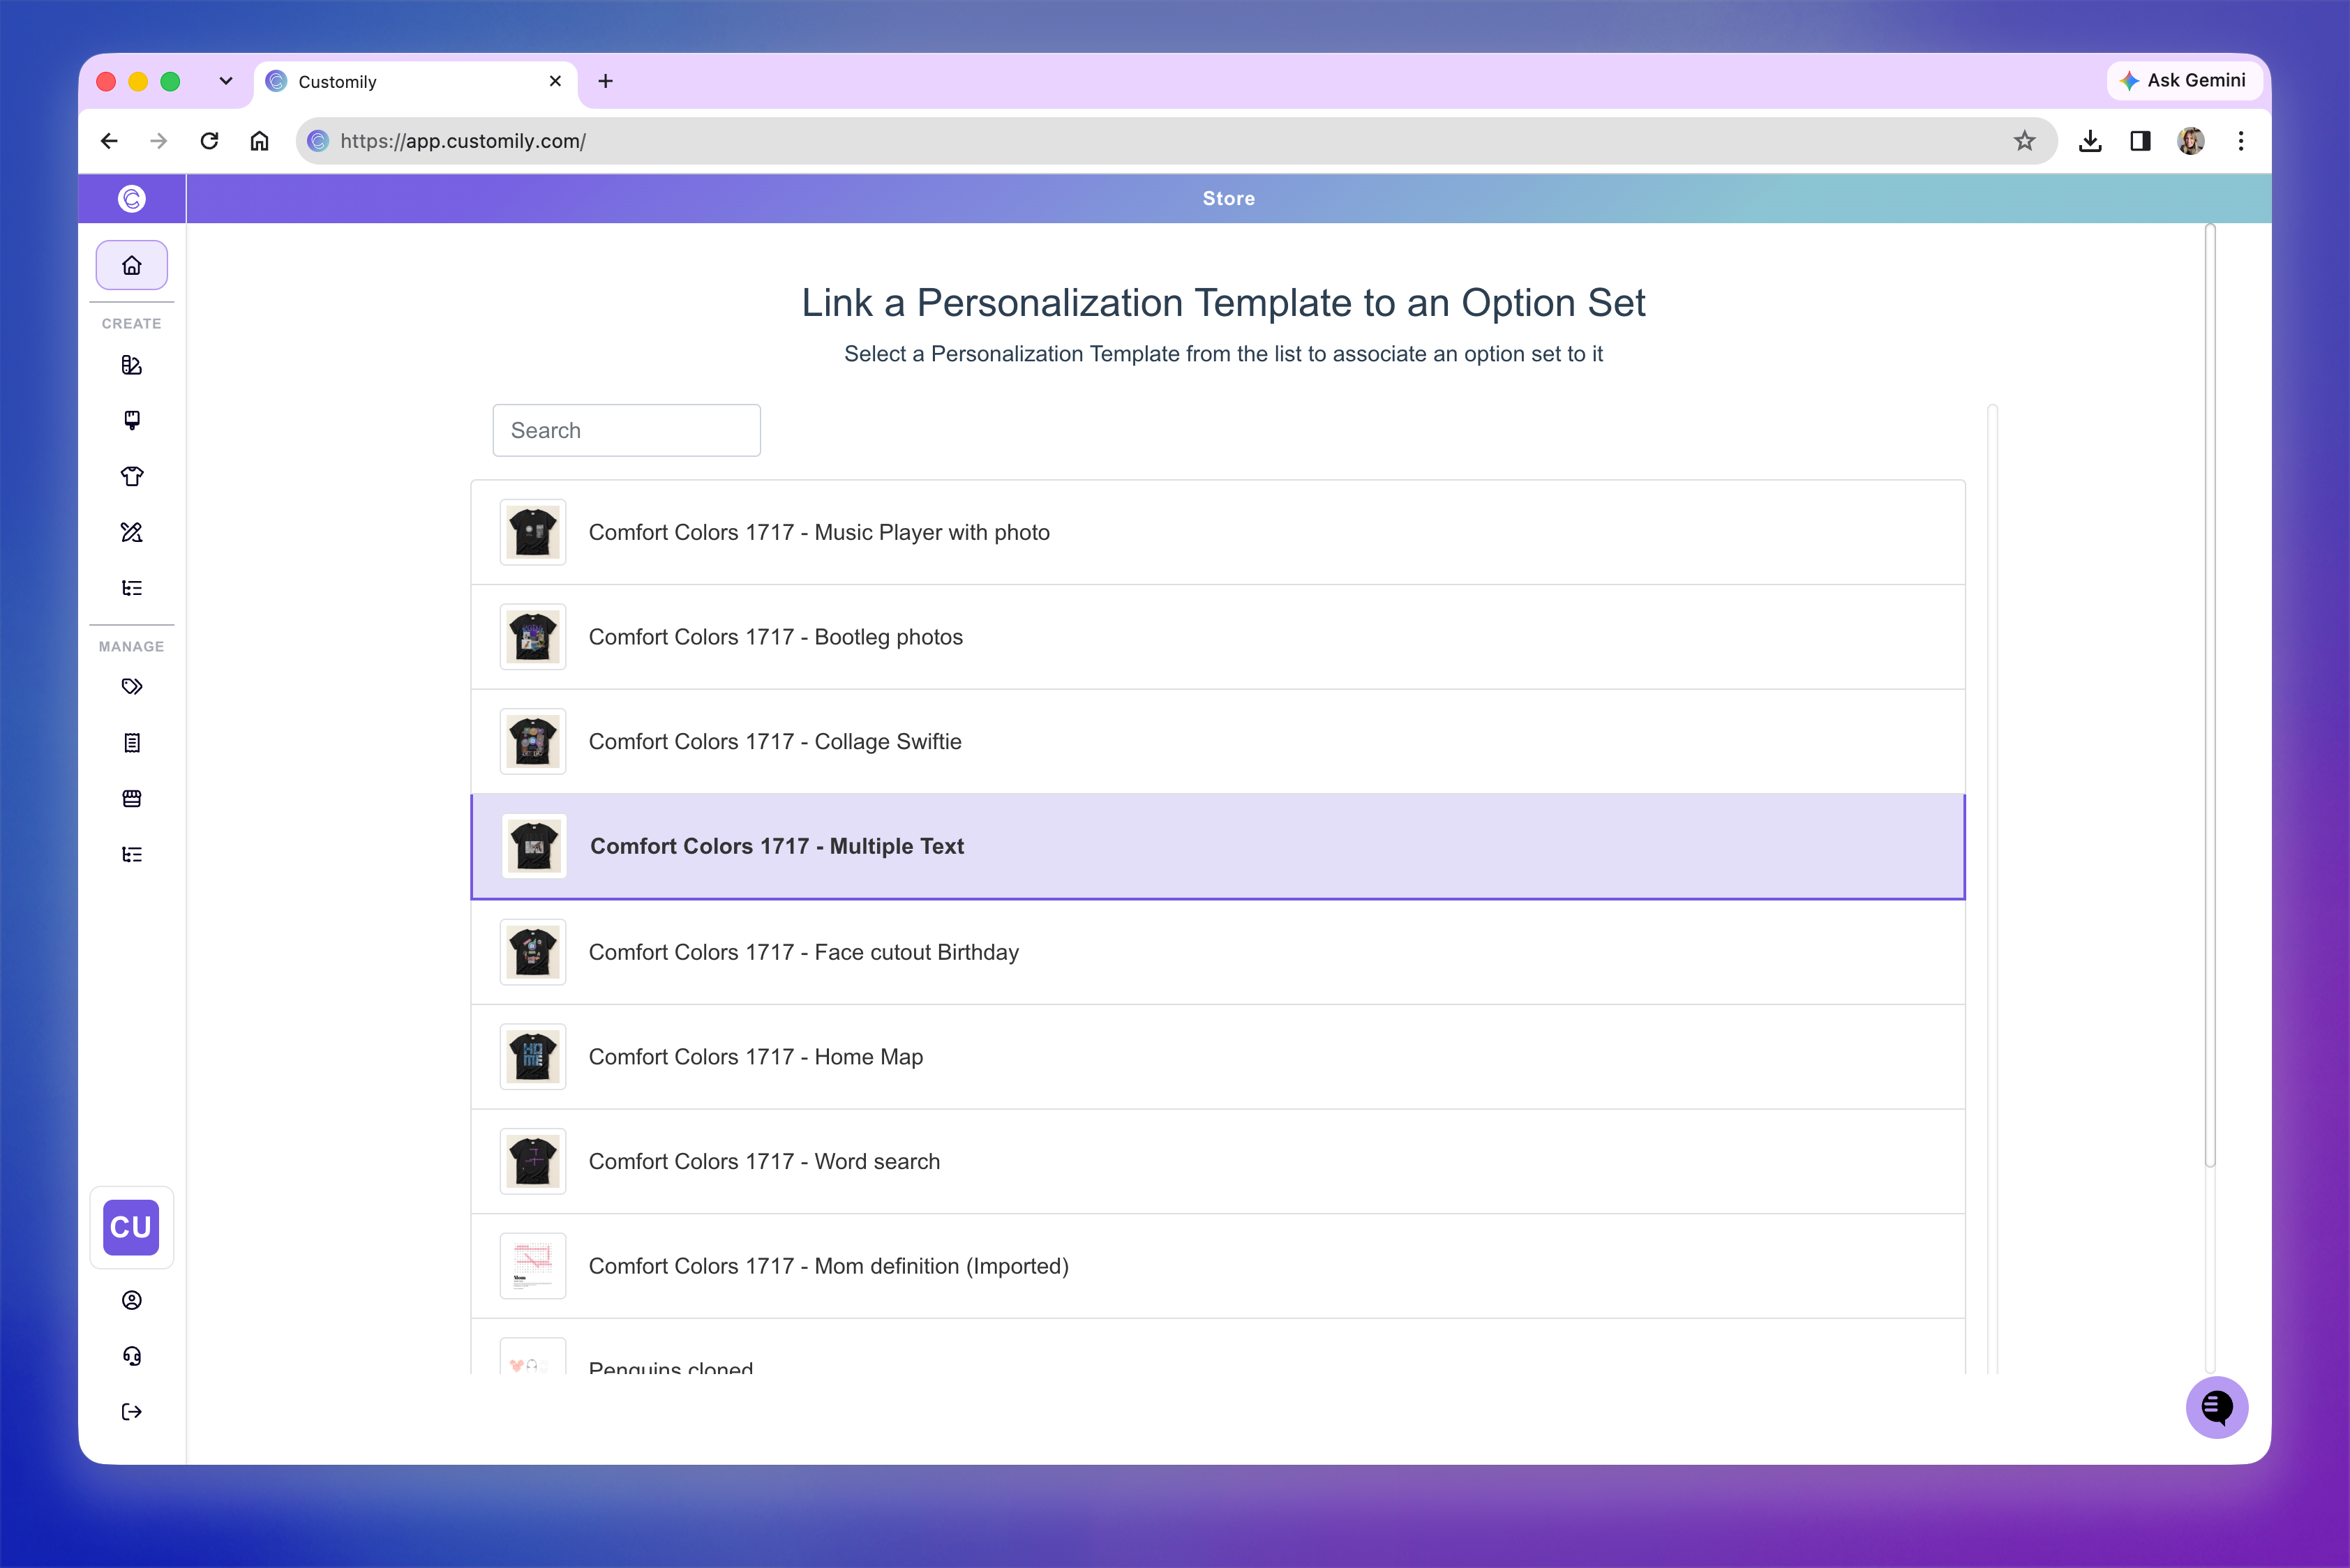Open a new browser tab
Screen dimensions: 2350x1568
[x=605, y=81]
